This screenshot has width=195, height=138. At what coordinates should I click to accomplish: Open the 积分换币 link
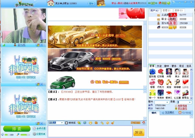coord(183,109)
